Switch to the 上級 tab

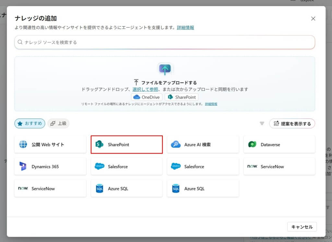click(58, 123)
